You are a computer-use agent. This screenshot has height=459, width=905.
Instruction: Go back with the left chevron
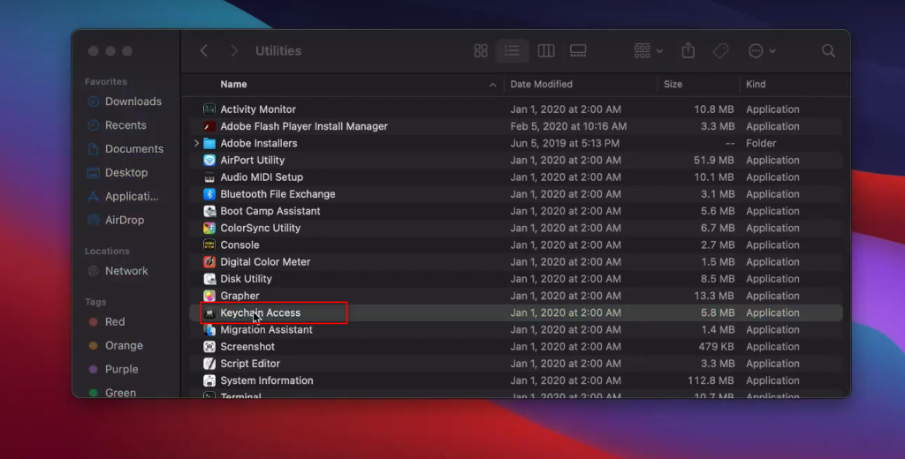(x=204, y=51)
